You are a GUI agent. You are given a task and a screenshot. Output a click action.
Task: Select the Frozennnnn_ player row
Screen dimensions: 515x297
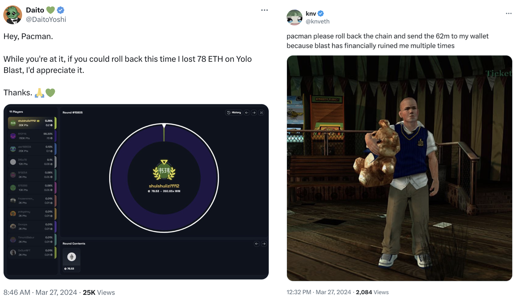point(32,200)
